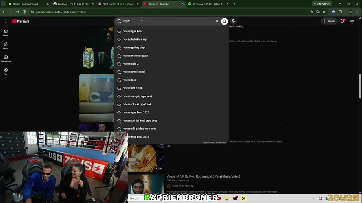362x203 pixels.
Task: Go to the YouTube Premium home logo
Action: [x=21, y=21]
